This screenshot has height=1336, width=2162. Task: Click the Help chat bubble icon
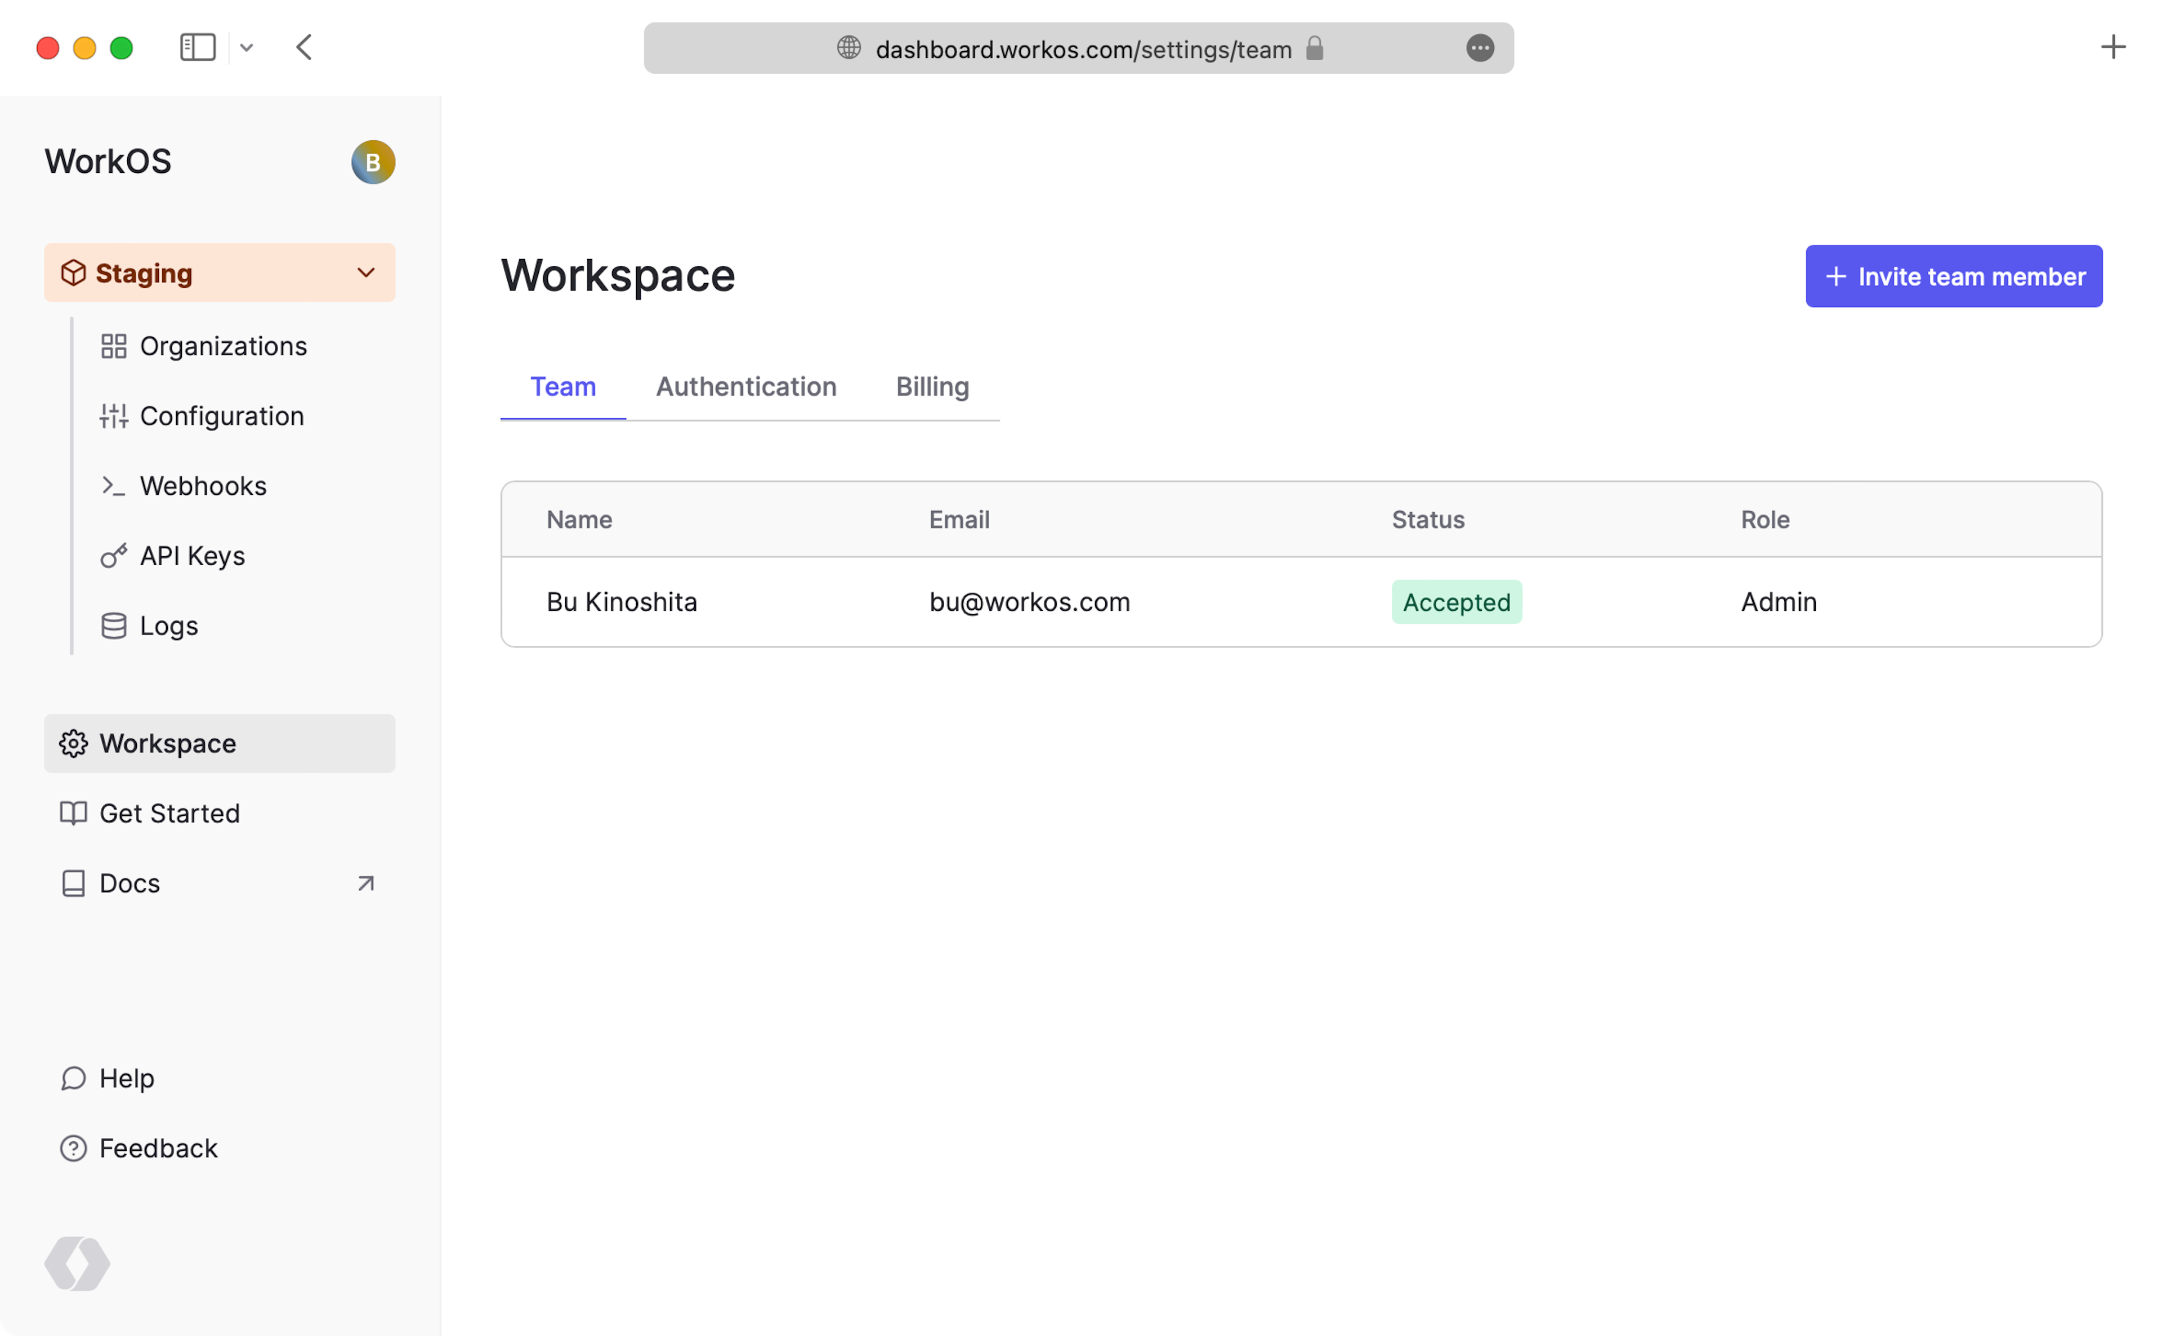(x=73, y=1079)
